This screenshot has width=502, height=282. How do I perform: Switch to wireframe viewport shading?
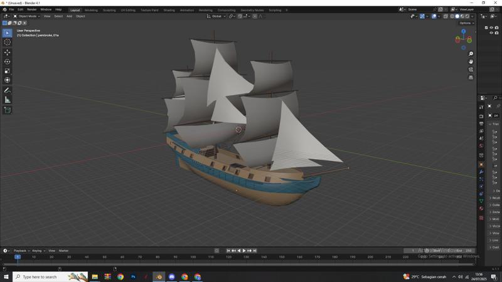pos(452,16)
